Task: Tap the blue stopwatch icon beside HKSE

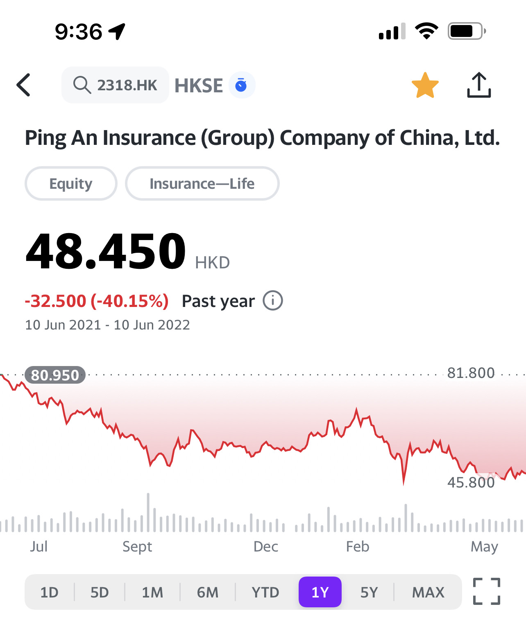Action: click(241, 85)
